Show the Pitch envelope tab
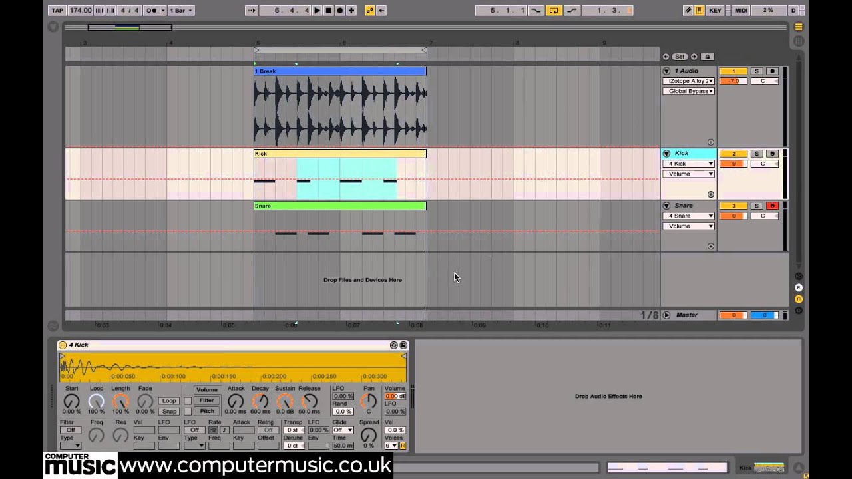Viewport: 852px width, 479px height. [206, 411]
